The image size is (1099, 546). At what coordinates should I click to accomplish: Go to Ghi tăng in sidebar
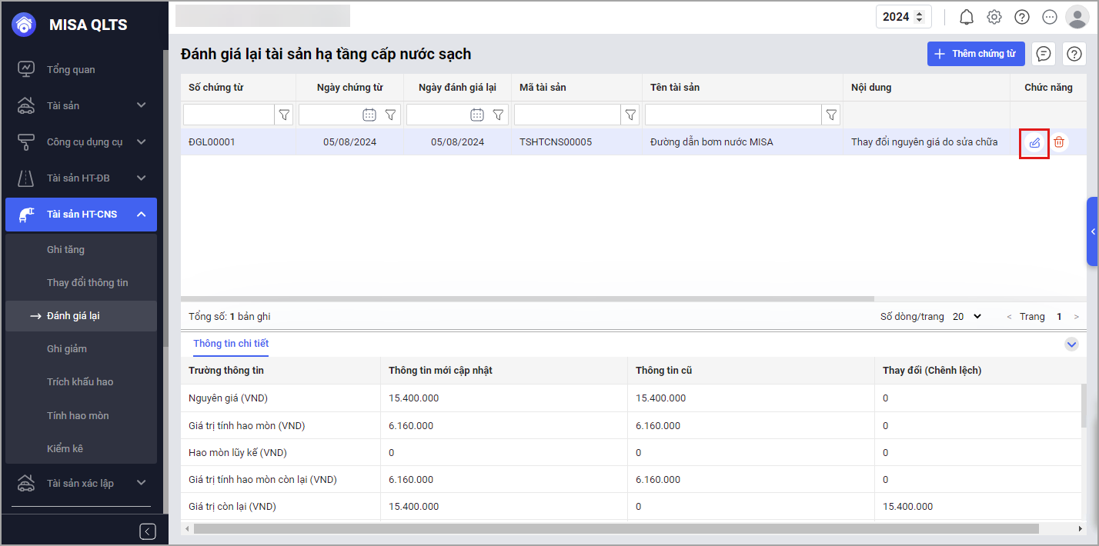tap(65, 250)
